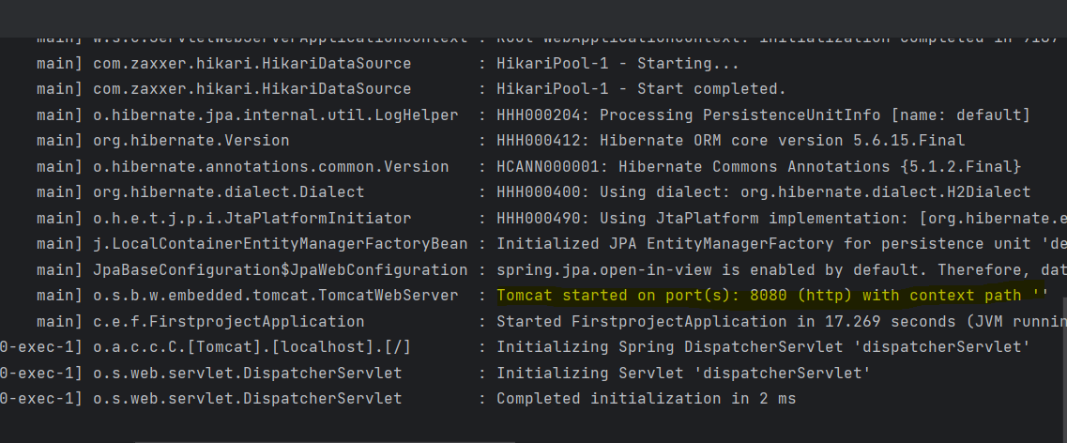This screenshot has width=1067, height=443.
Task: Select the o.h.e.t.j.p.i.JtaPlatformInitiator logger name
Action: point(252,219)
